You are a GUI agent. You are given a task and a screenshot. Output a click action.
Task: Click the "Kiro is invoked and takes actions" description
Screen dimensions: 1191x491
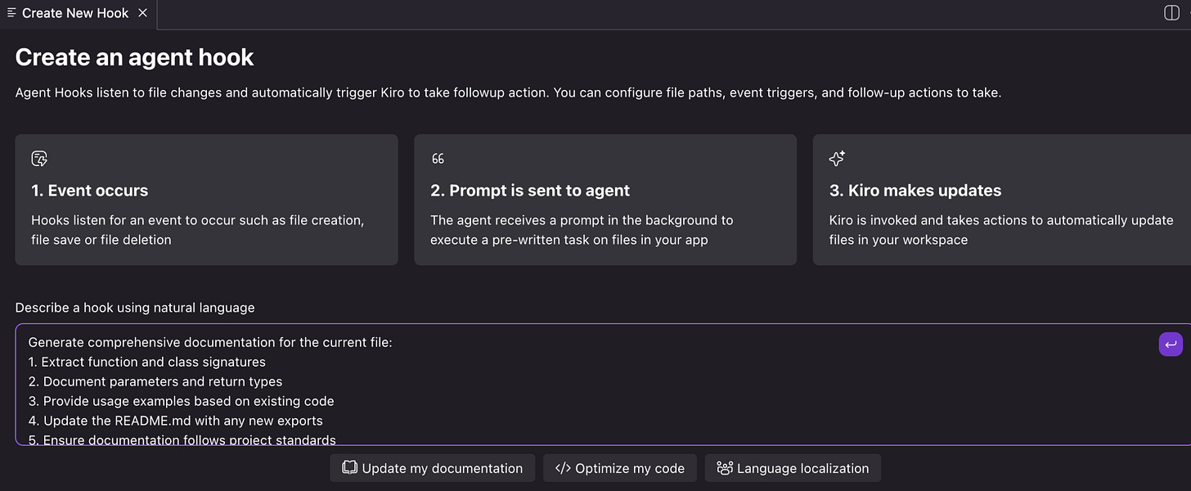1000,230
